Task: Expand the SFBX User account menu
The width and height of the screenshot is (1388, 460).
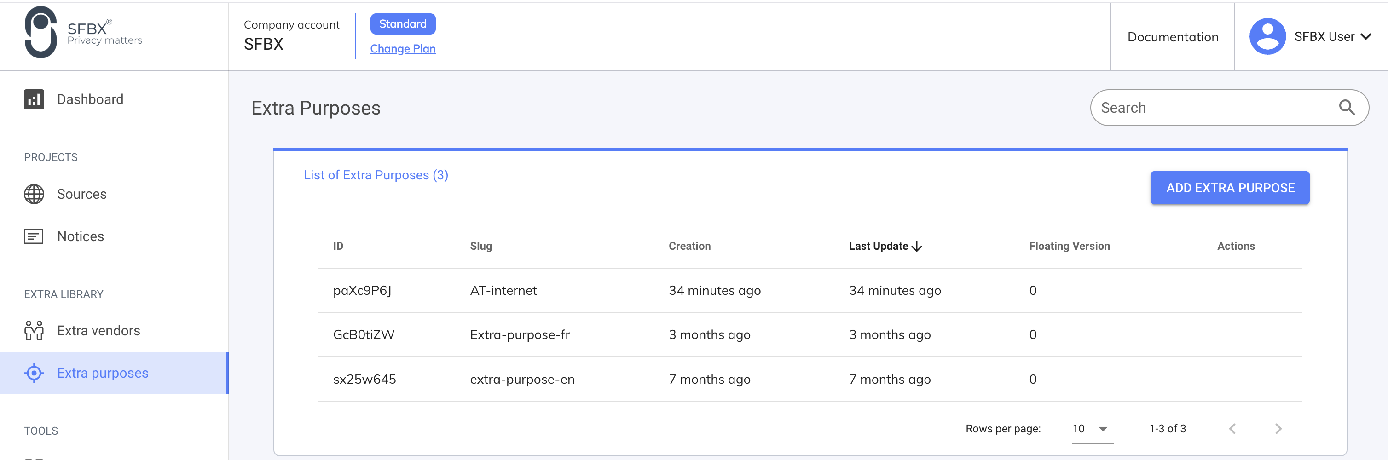Action: pyautogui.click(x=1365, y=37)
